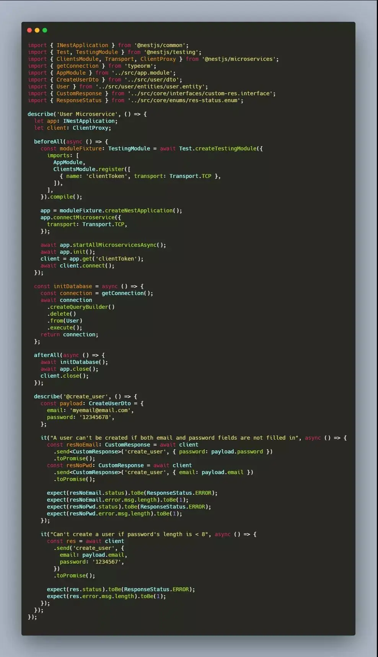Screen dimensions: 378x657
Task: Click the 'await initDatabase();' line
Action: click(x=74, y=362)
